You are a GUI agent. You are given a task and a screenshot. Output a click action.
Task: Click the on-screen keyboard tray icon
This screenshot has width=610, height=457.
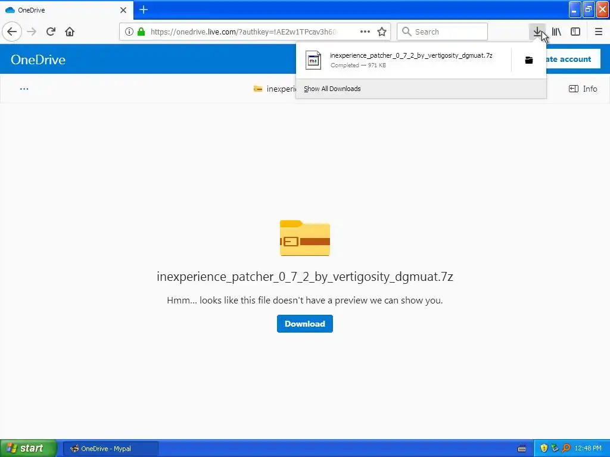(x=522, y=449)
